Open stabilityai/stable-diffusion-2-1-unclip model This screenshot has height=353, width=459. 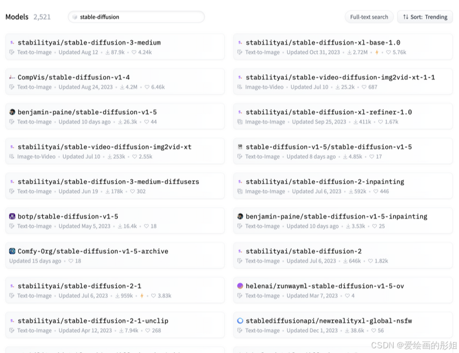[x=93, y=321]
